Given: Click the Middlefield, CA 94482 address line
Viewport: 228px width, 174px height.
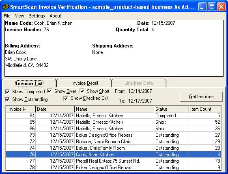Looking at the screenshot, I should click(x=27, y=65).
